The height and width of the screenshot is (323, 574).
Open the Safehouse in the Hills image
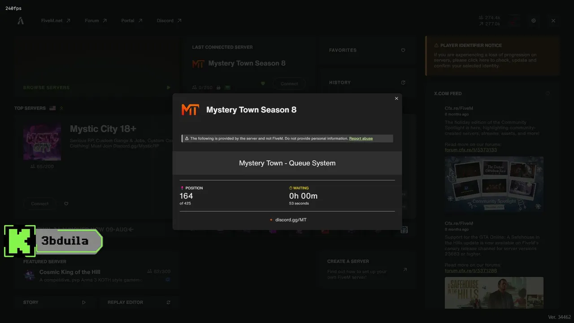coord(494,292)
